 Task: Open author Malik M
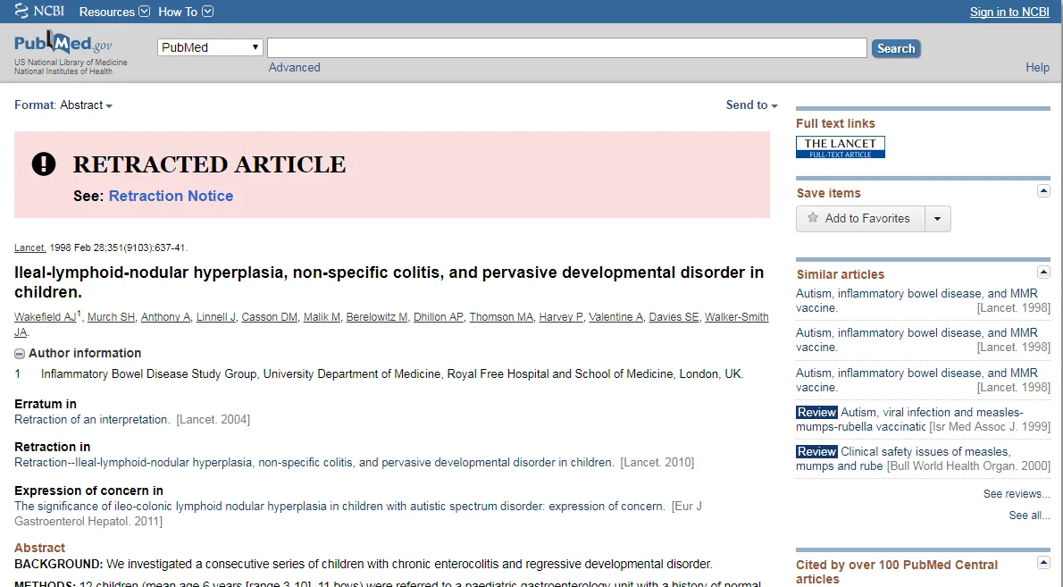[x=322, y=316]
